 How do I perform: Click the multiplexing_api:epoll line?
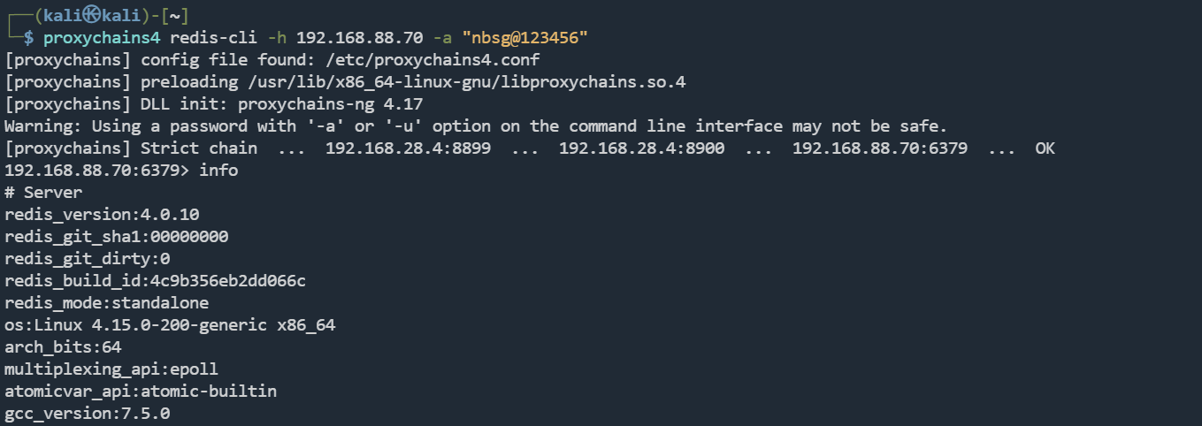tap(111, 369)
